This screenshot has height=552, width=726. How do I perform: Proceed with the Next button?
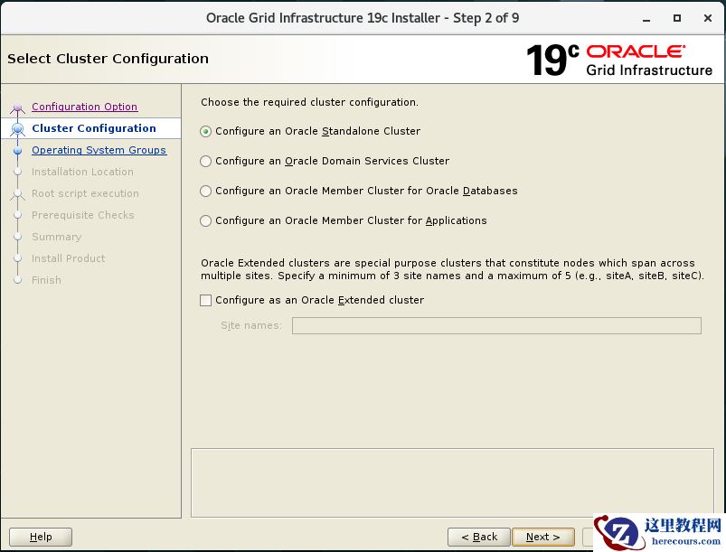(x=543, y=537)
